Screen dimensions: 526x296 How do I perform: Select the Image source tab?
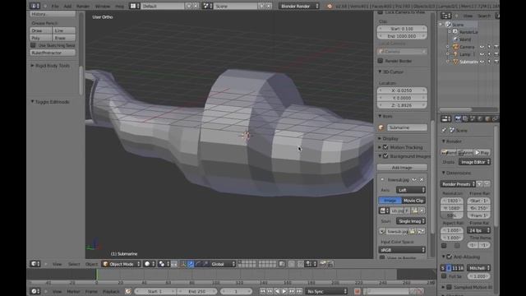tap(390, 201)
